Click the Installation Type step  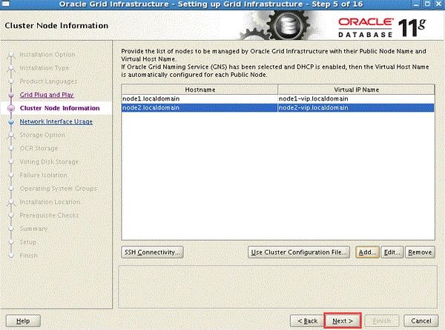[44, 68]
